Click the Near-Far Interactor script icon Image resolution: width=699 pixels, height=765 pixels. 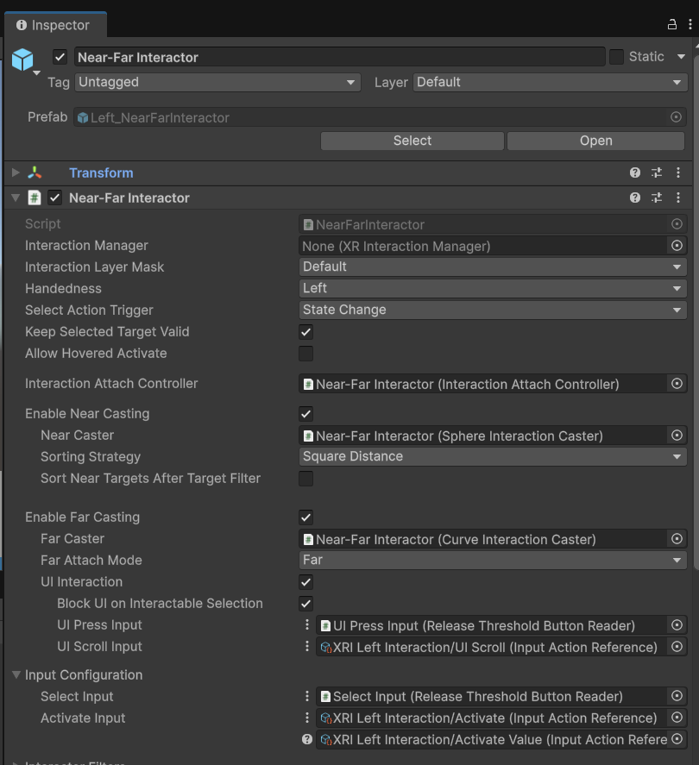[35, 198]
